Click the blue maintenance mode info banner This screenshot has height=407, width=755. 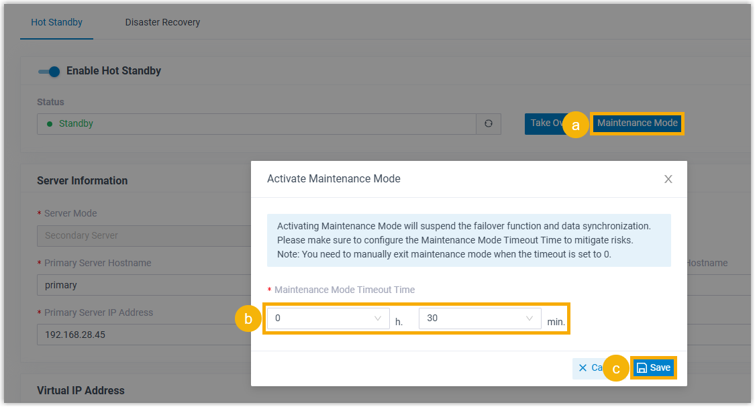[x=468, y=240]
